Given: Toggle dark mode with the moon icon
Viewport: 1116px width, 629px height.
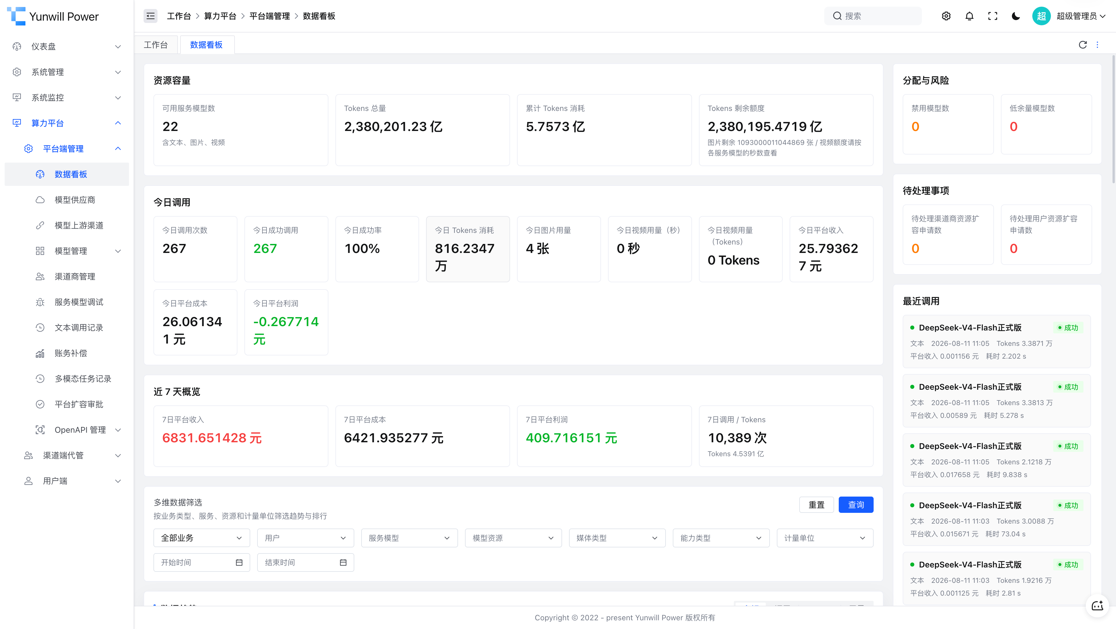Looking at the screenshot, I should click(1016, 16).
